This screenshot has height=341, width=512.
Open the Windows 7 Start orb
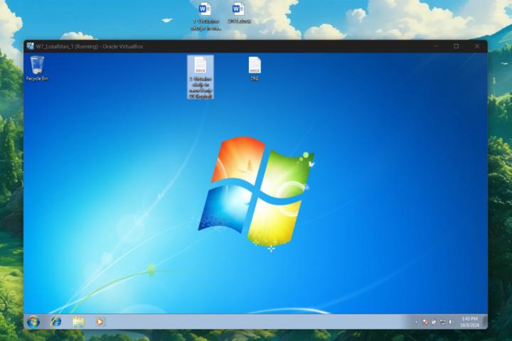tap(33, 322)
